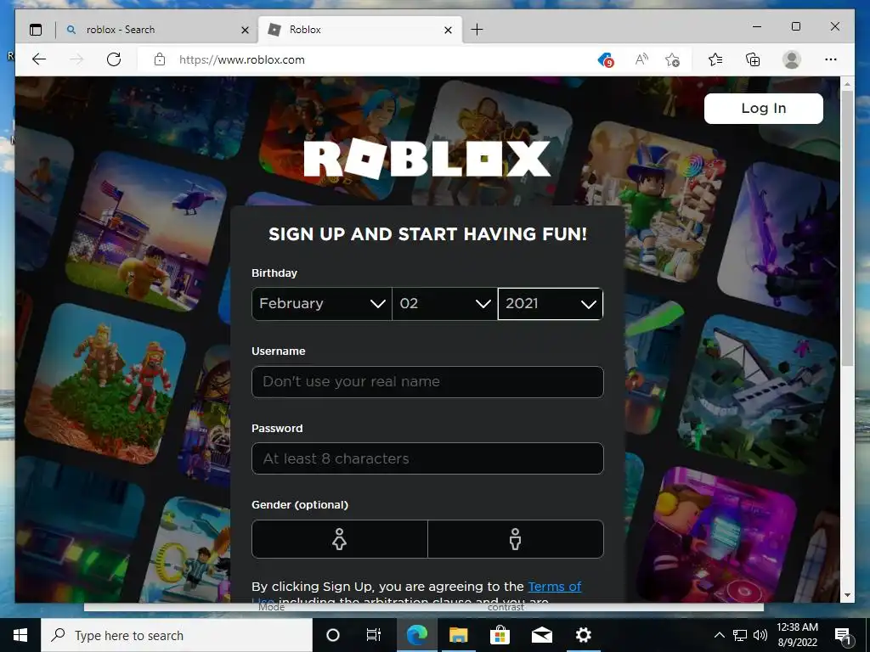Close the Roblox tab
The image size is (870, 652).
449,30
